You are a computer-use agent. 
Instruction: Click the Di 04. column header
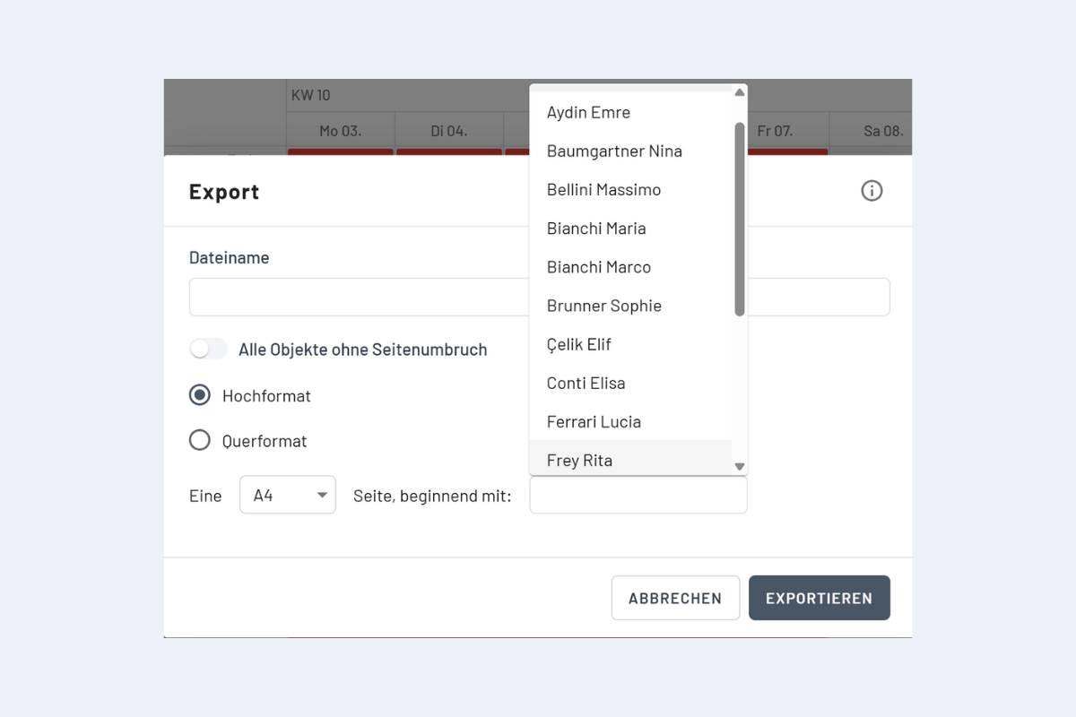(x=448, y=130)
